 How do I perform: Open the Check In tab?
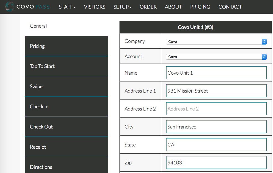point(66,106)
